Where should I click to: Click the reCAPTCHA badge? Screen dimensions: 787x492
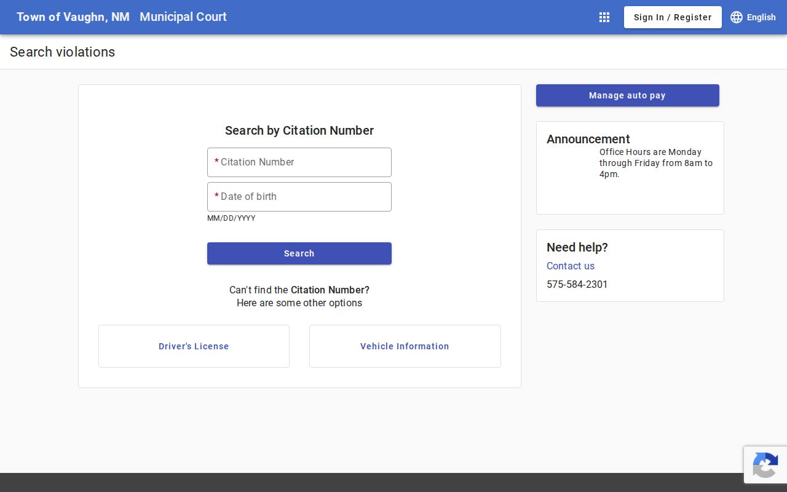(765, 465)
